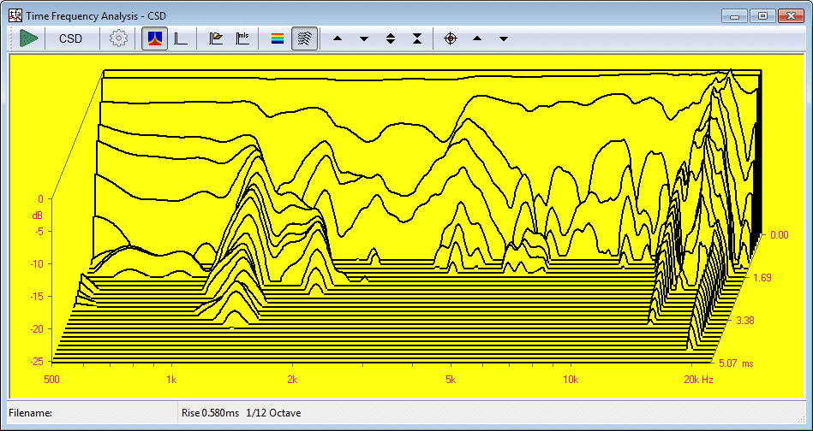Open the settings gear icon
The width and height of the screenshot is (813, 431).
pyautogui.click(x=119, y=38)
